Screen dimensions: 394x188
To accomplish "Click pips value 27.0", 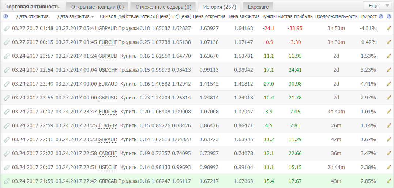I will tap(269, 84).
